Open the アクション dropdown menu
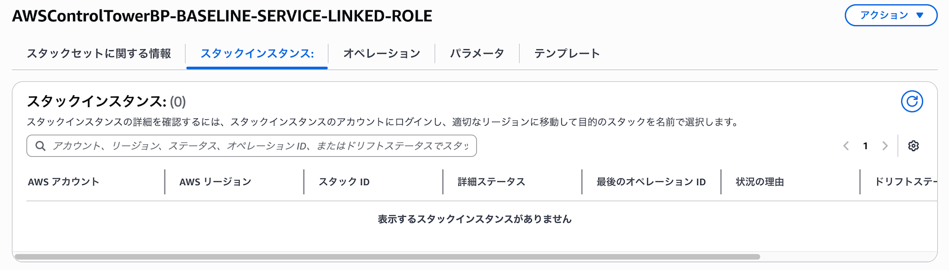The width and height of the screenshot is (949, 270). pos(891,16)
